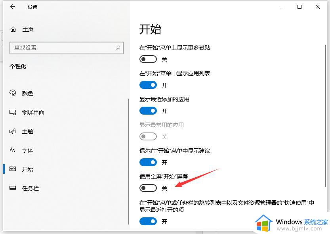
Task: Close the 设置 window
Action: pos(318,7)
